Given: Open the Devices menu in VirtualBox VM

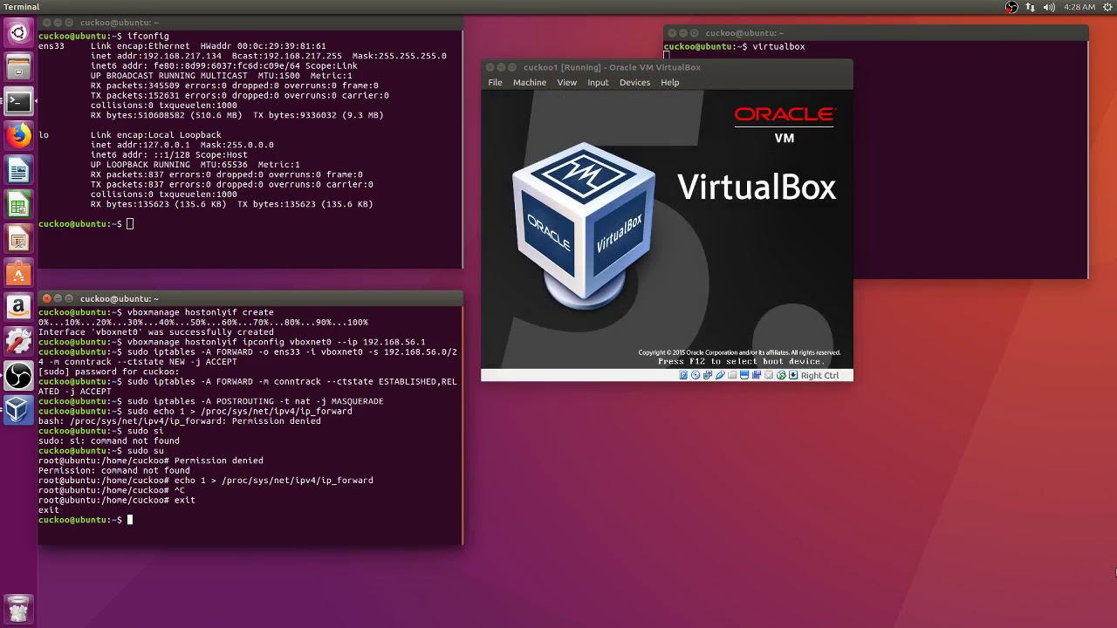Looking at the screenshot, I should click(634, 82).
